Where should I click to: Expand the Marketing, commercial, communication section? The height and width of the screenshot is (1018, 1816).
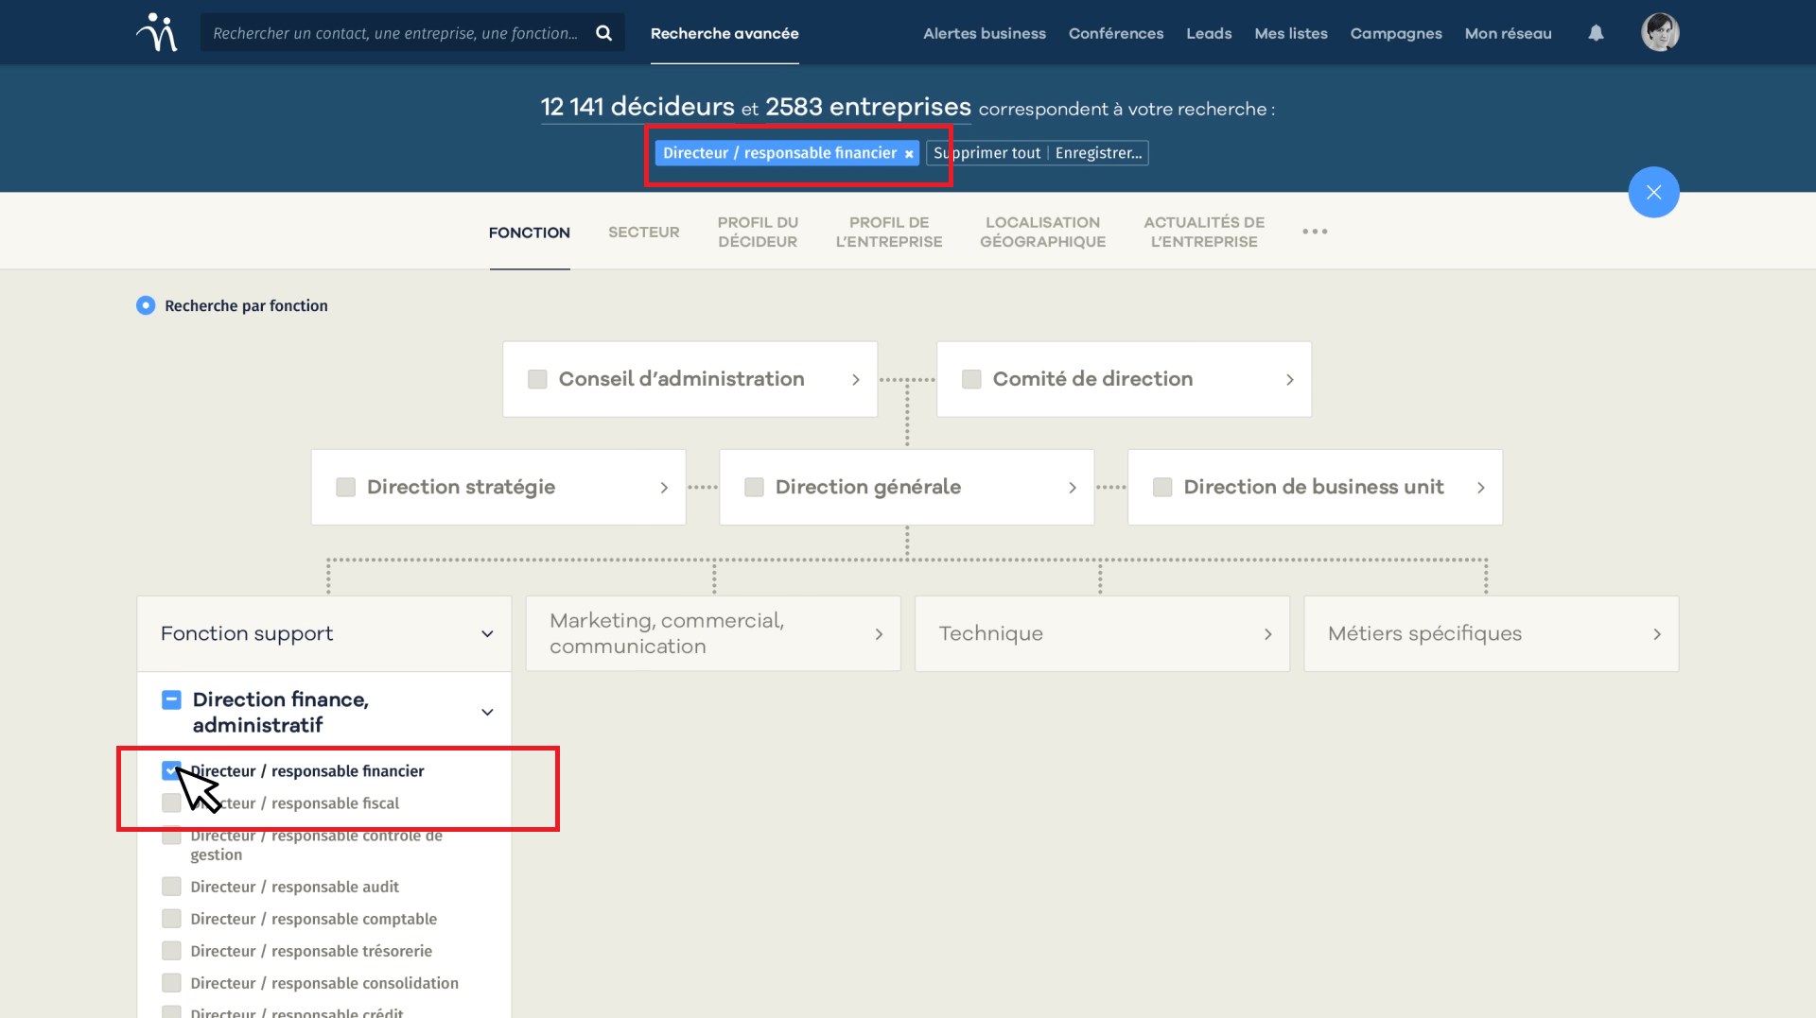[x=879, y=634]
